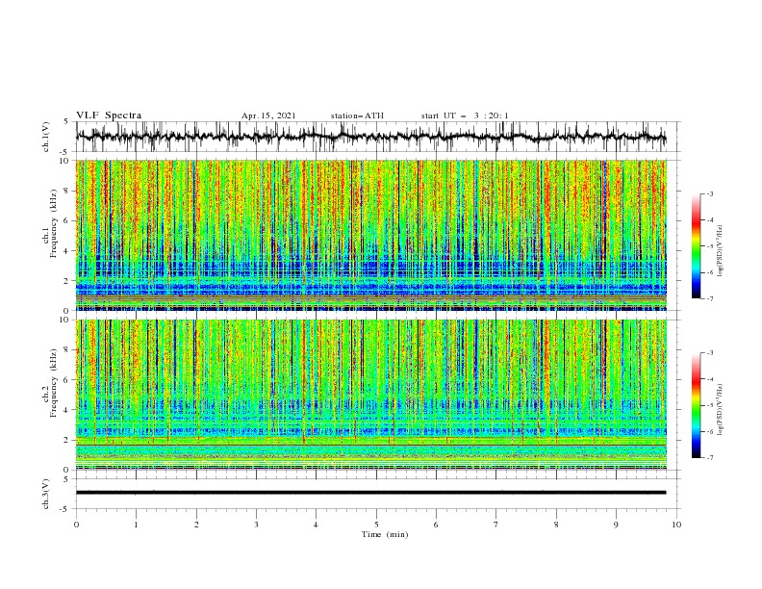762x589 pixels.
Task: Click the 'ch.1(V)' waveform axis label
Action: tap(46, 137)
